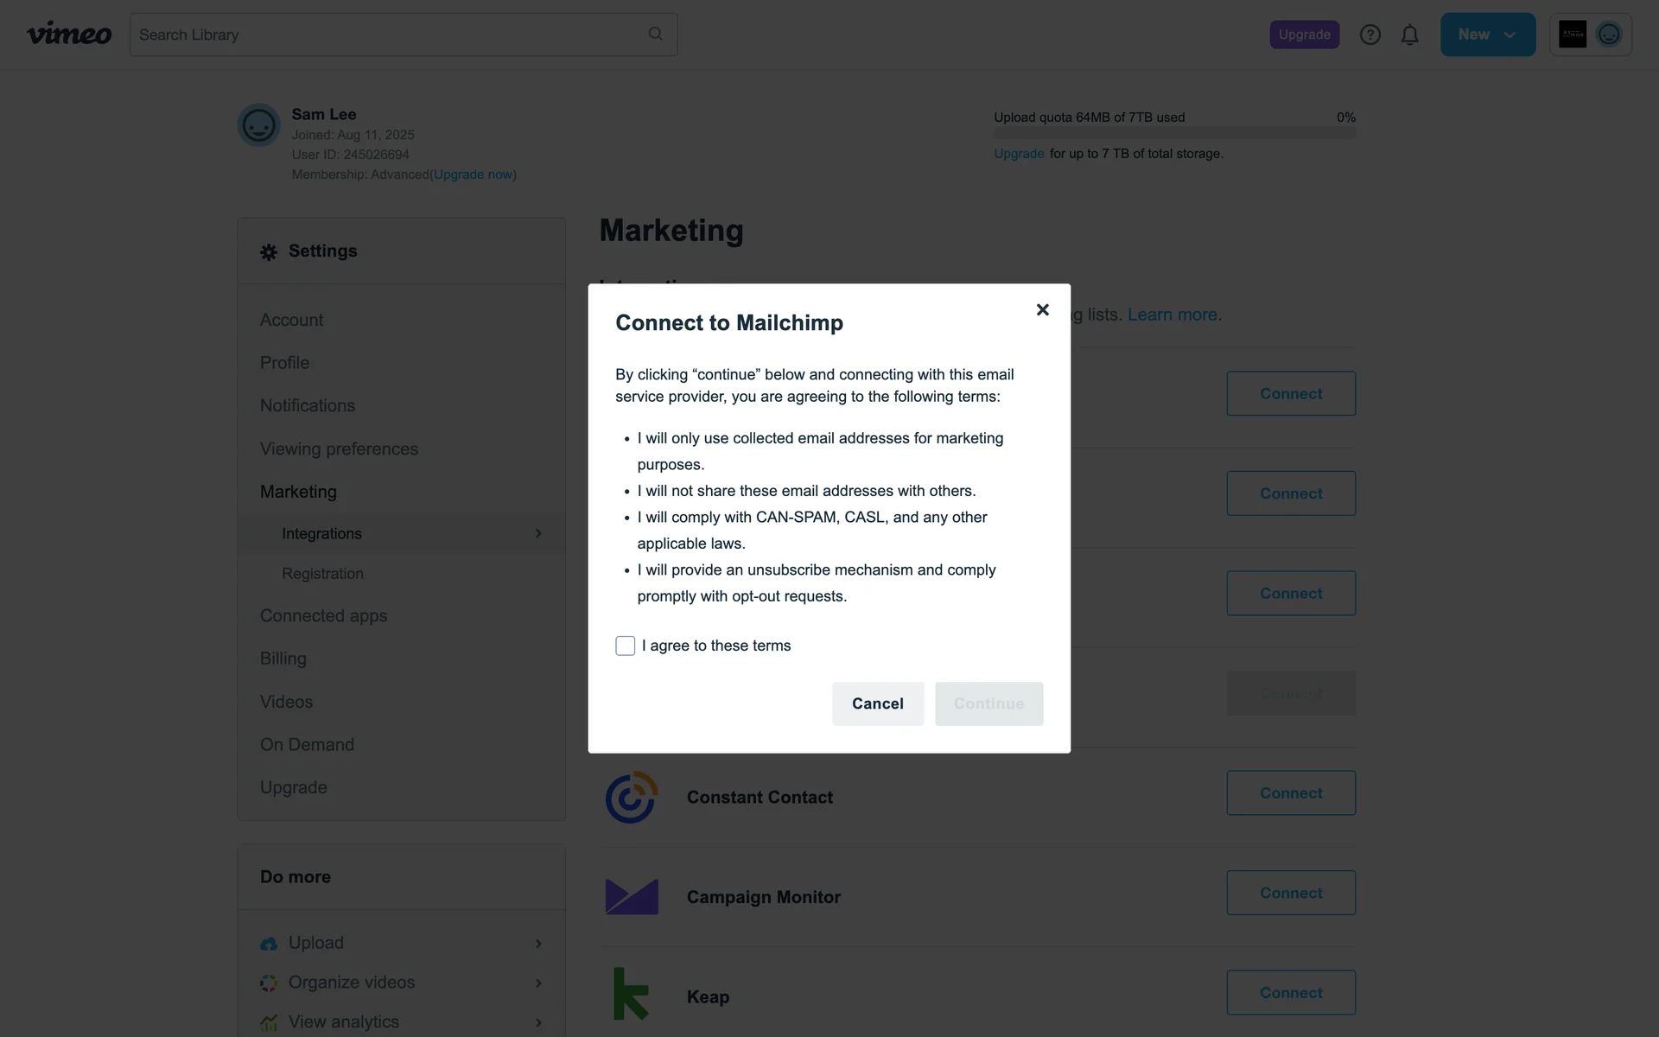
Task: Open the Billing settings item
Action: [x=283, y=658]
